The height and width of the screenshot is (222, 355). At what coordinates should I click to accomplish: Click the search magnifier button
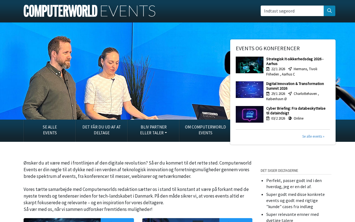point(329,11)
